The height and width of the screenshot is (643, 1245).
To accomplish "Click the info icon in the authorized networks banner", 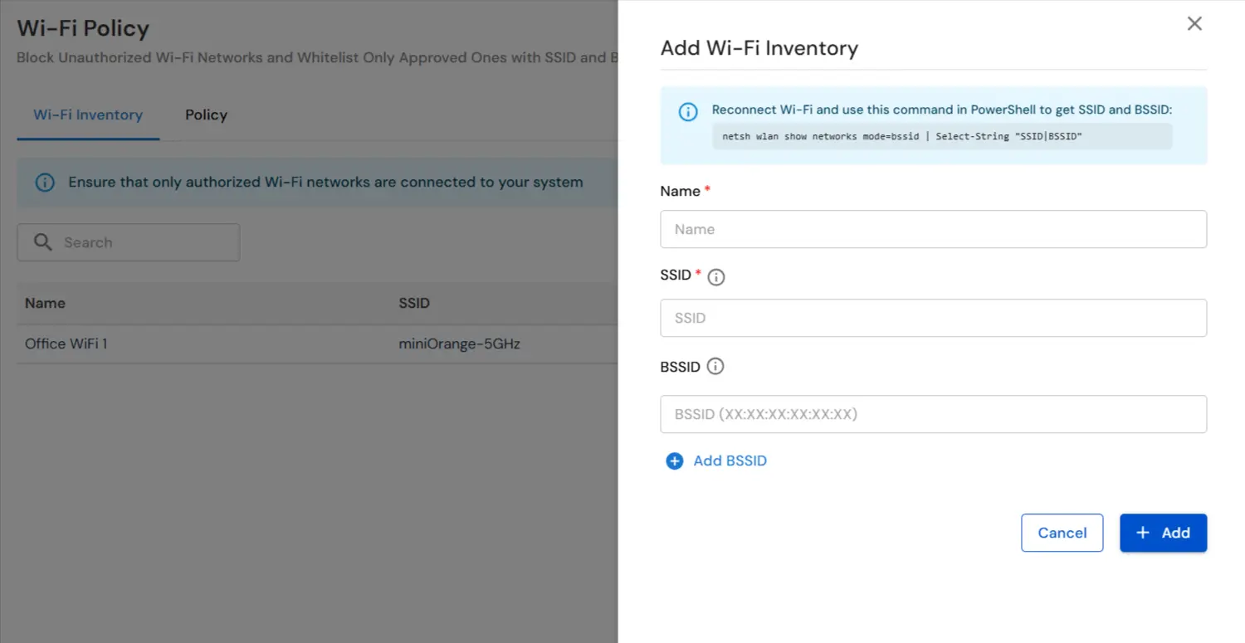I will [44, 182].
